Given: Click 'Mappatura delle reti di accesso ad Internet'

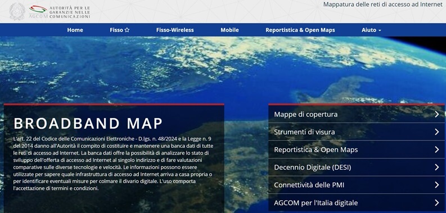Looking at the screenshot, I should coord(383,4).
